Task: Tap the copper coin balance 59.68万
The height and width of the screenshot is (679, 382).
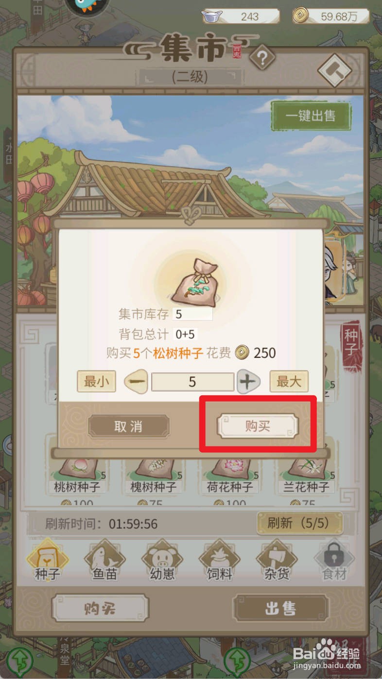Action: pyautogui.click(x=331, y=16)
